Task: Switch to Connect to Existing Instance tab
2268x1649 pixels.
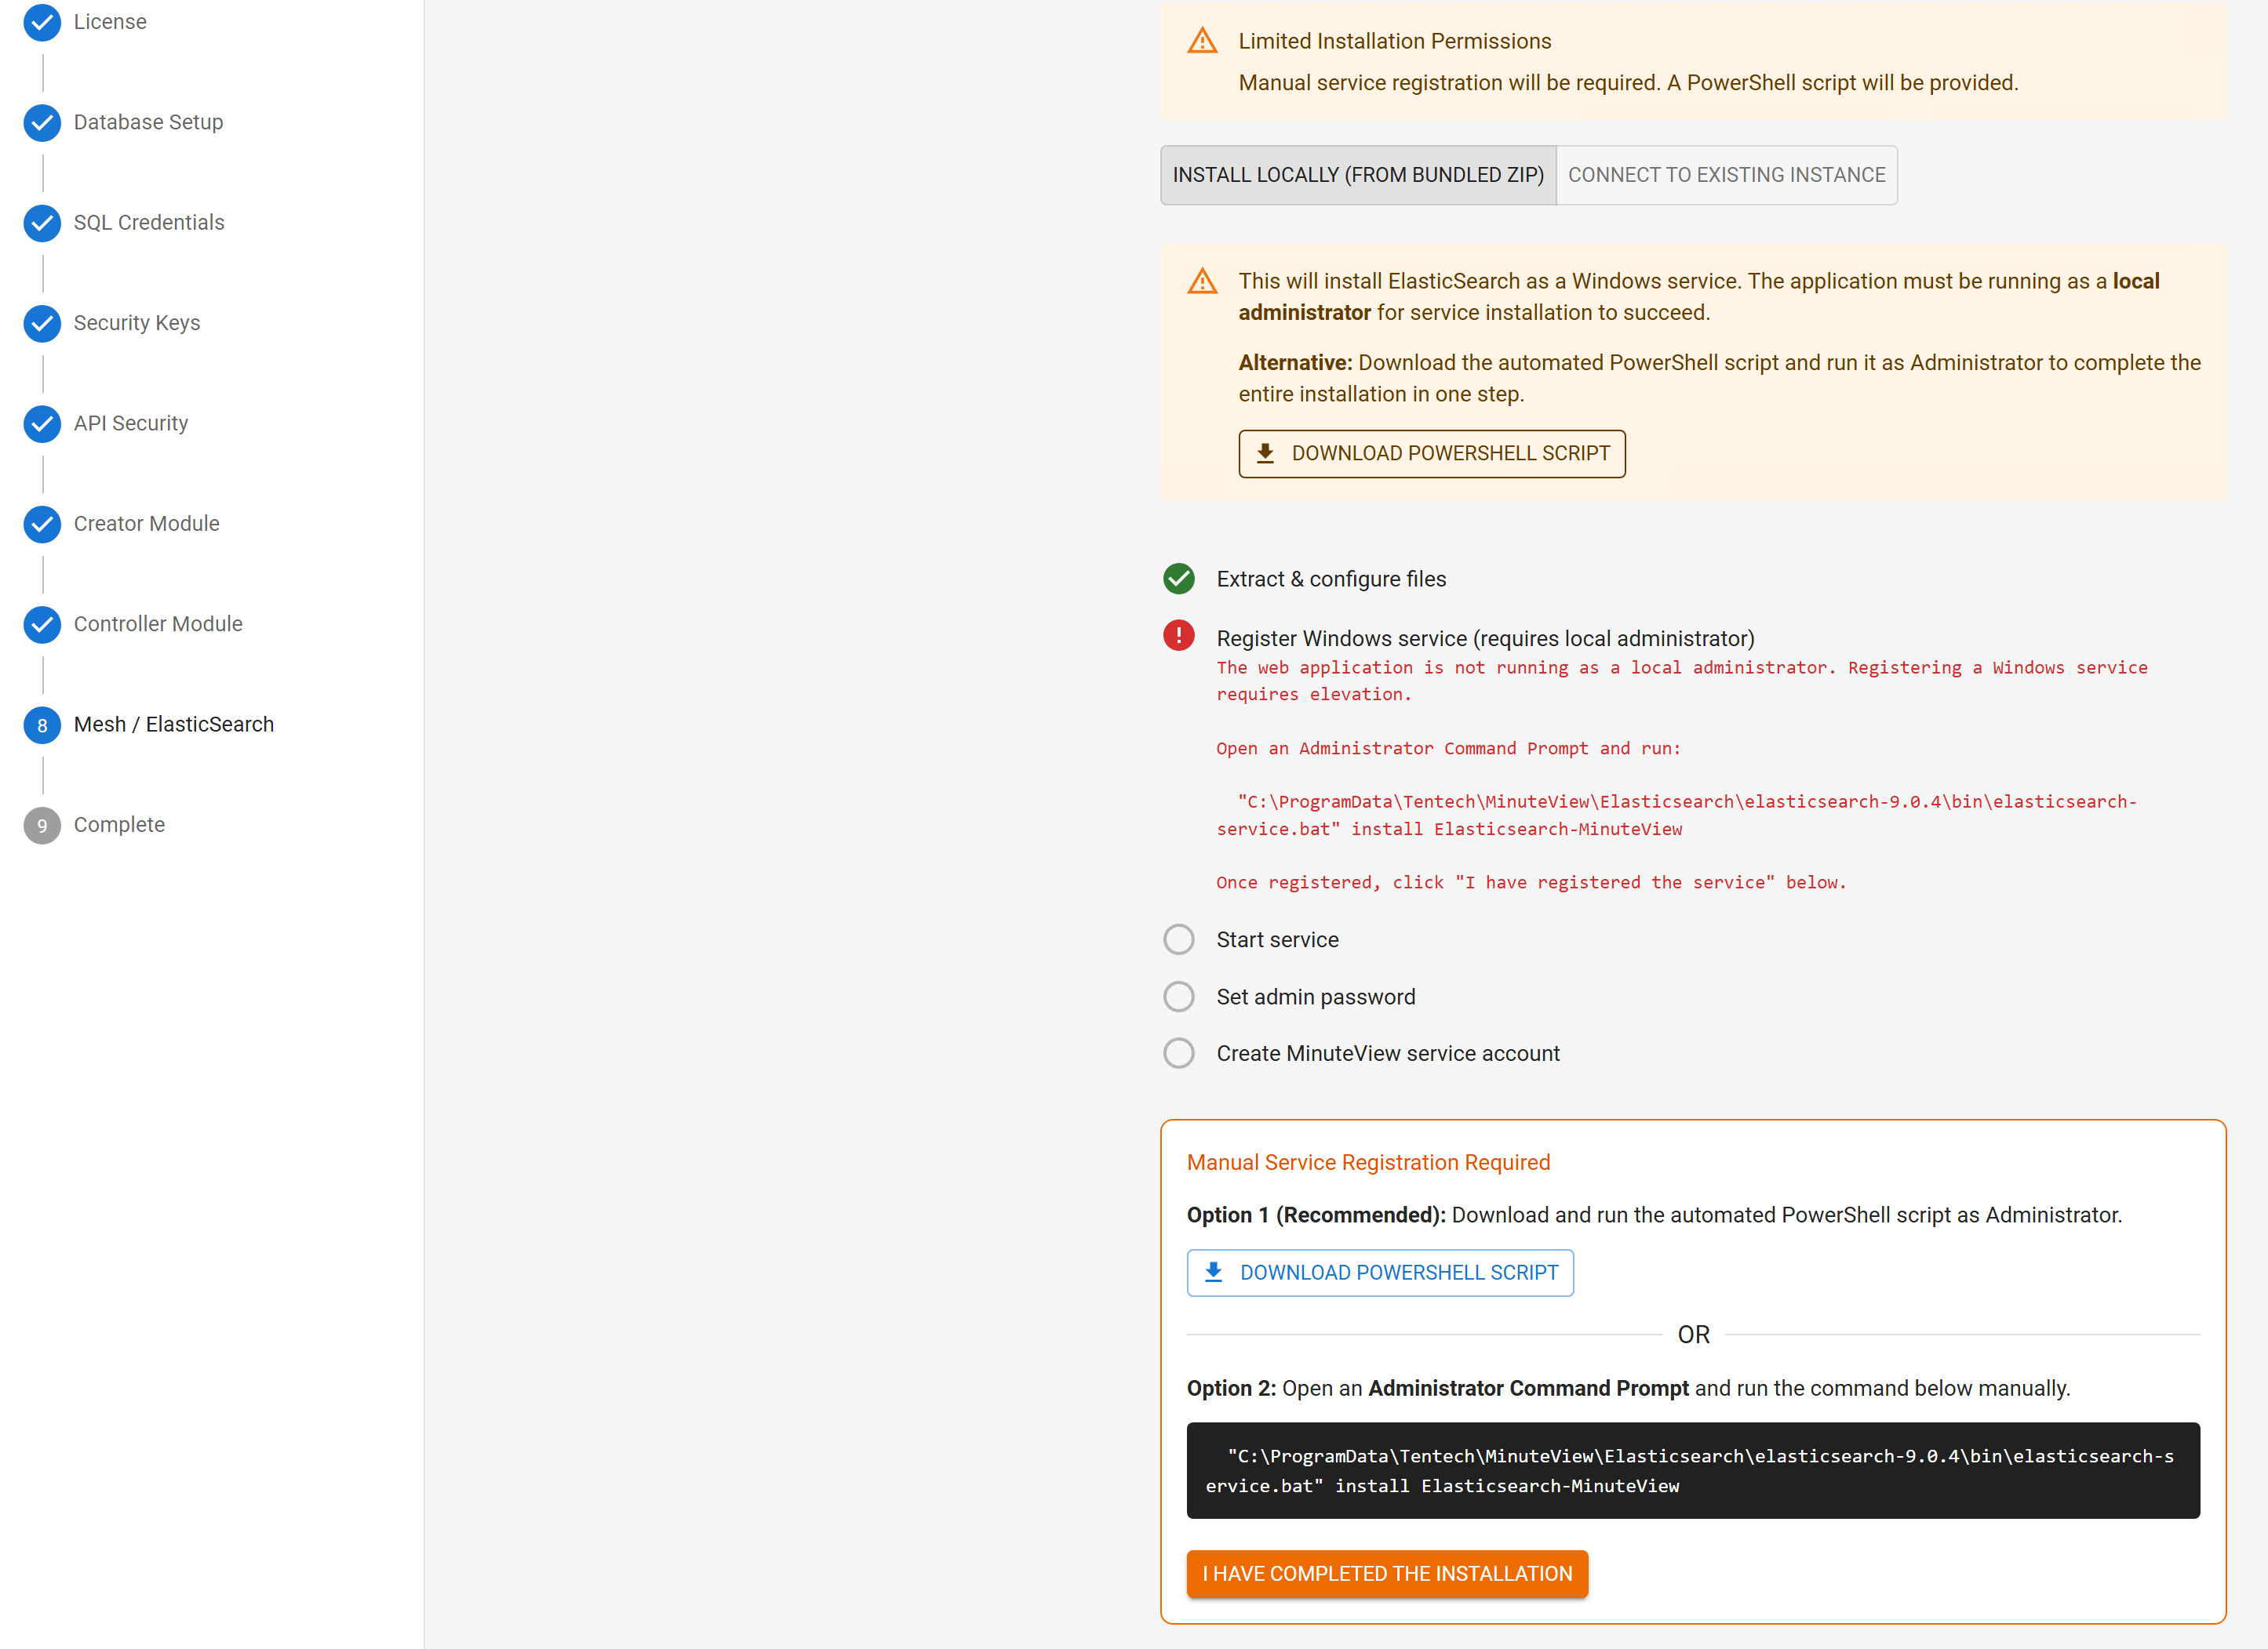Action: [x=1726, y=175]
